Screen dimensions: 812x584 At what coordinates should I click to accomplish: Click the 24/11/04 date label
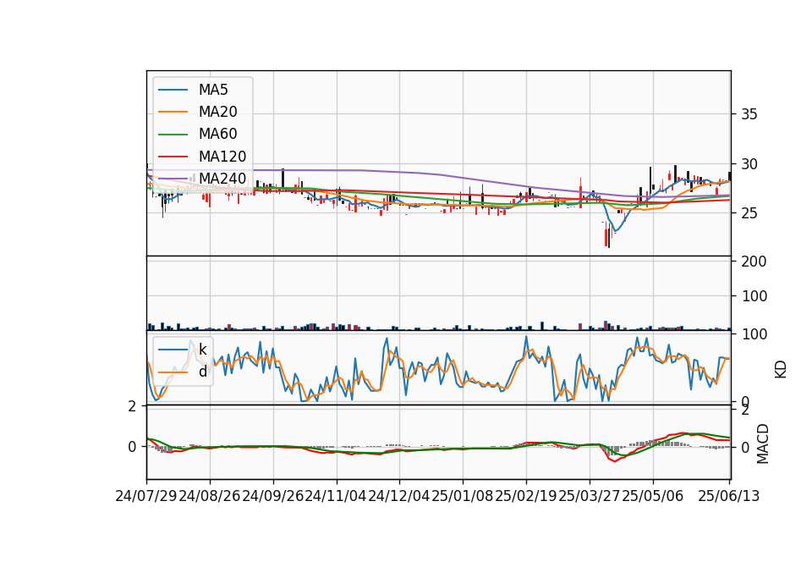click(336, 497)
